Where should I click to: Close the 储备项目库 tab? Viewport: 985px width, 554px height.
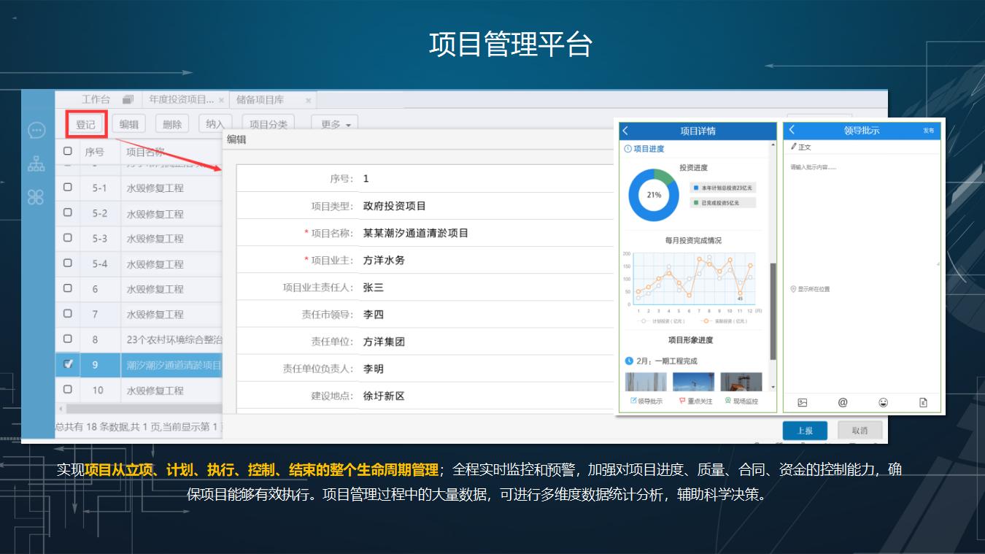[x=308, y=101]
